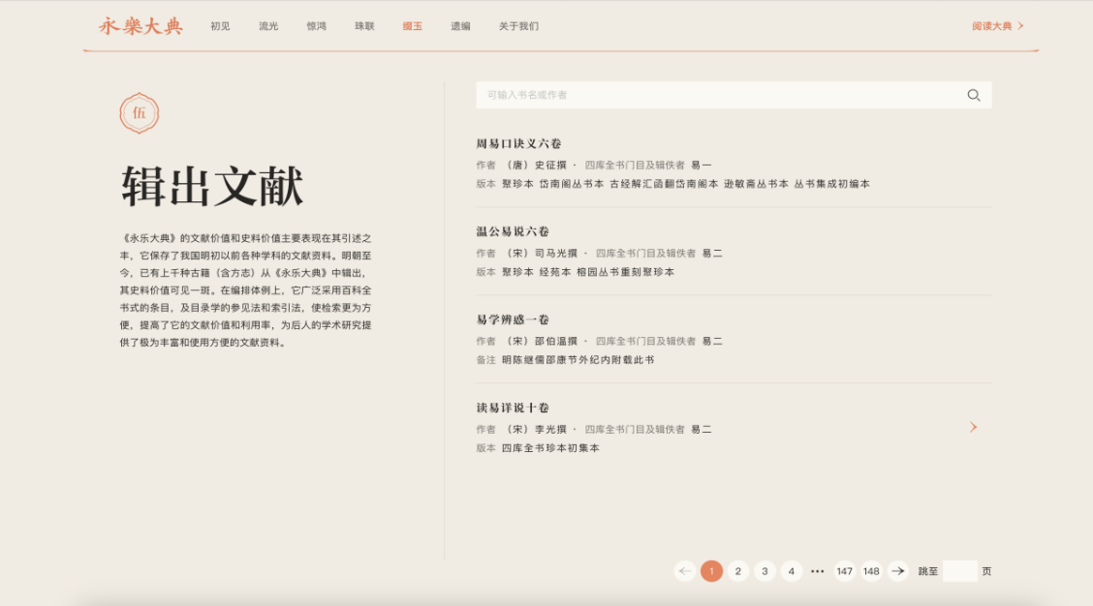Open 读易详说十卷 via its red chevron
Screen dimensions: 1093x606
[973, 427]
